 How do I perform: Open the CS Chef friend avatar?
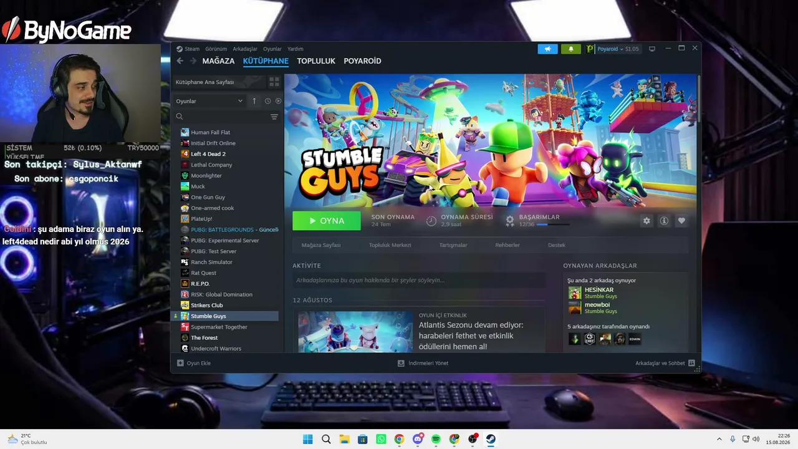(x=590, y=339)
